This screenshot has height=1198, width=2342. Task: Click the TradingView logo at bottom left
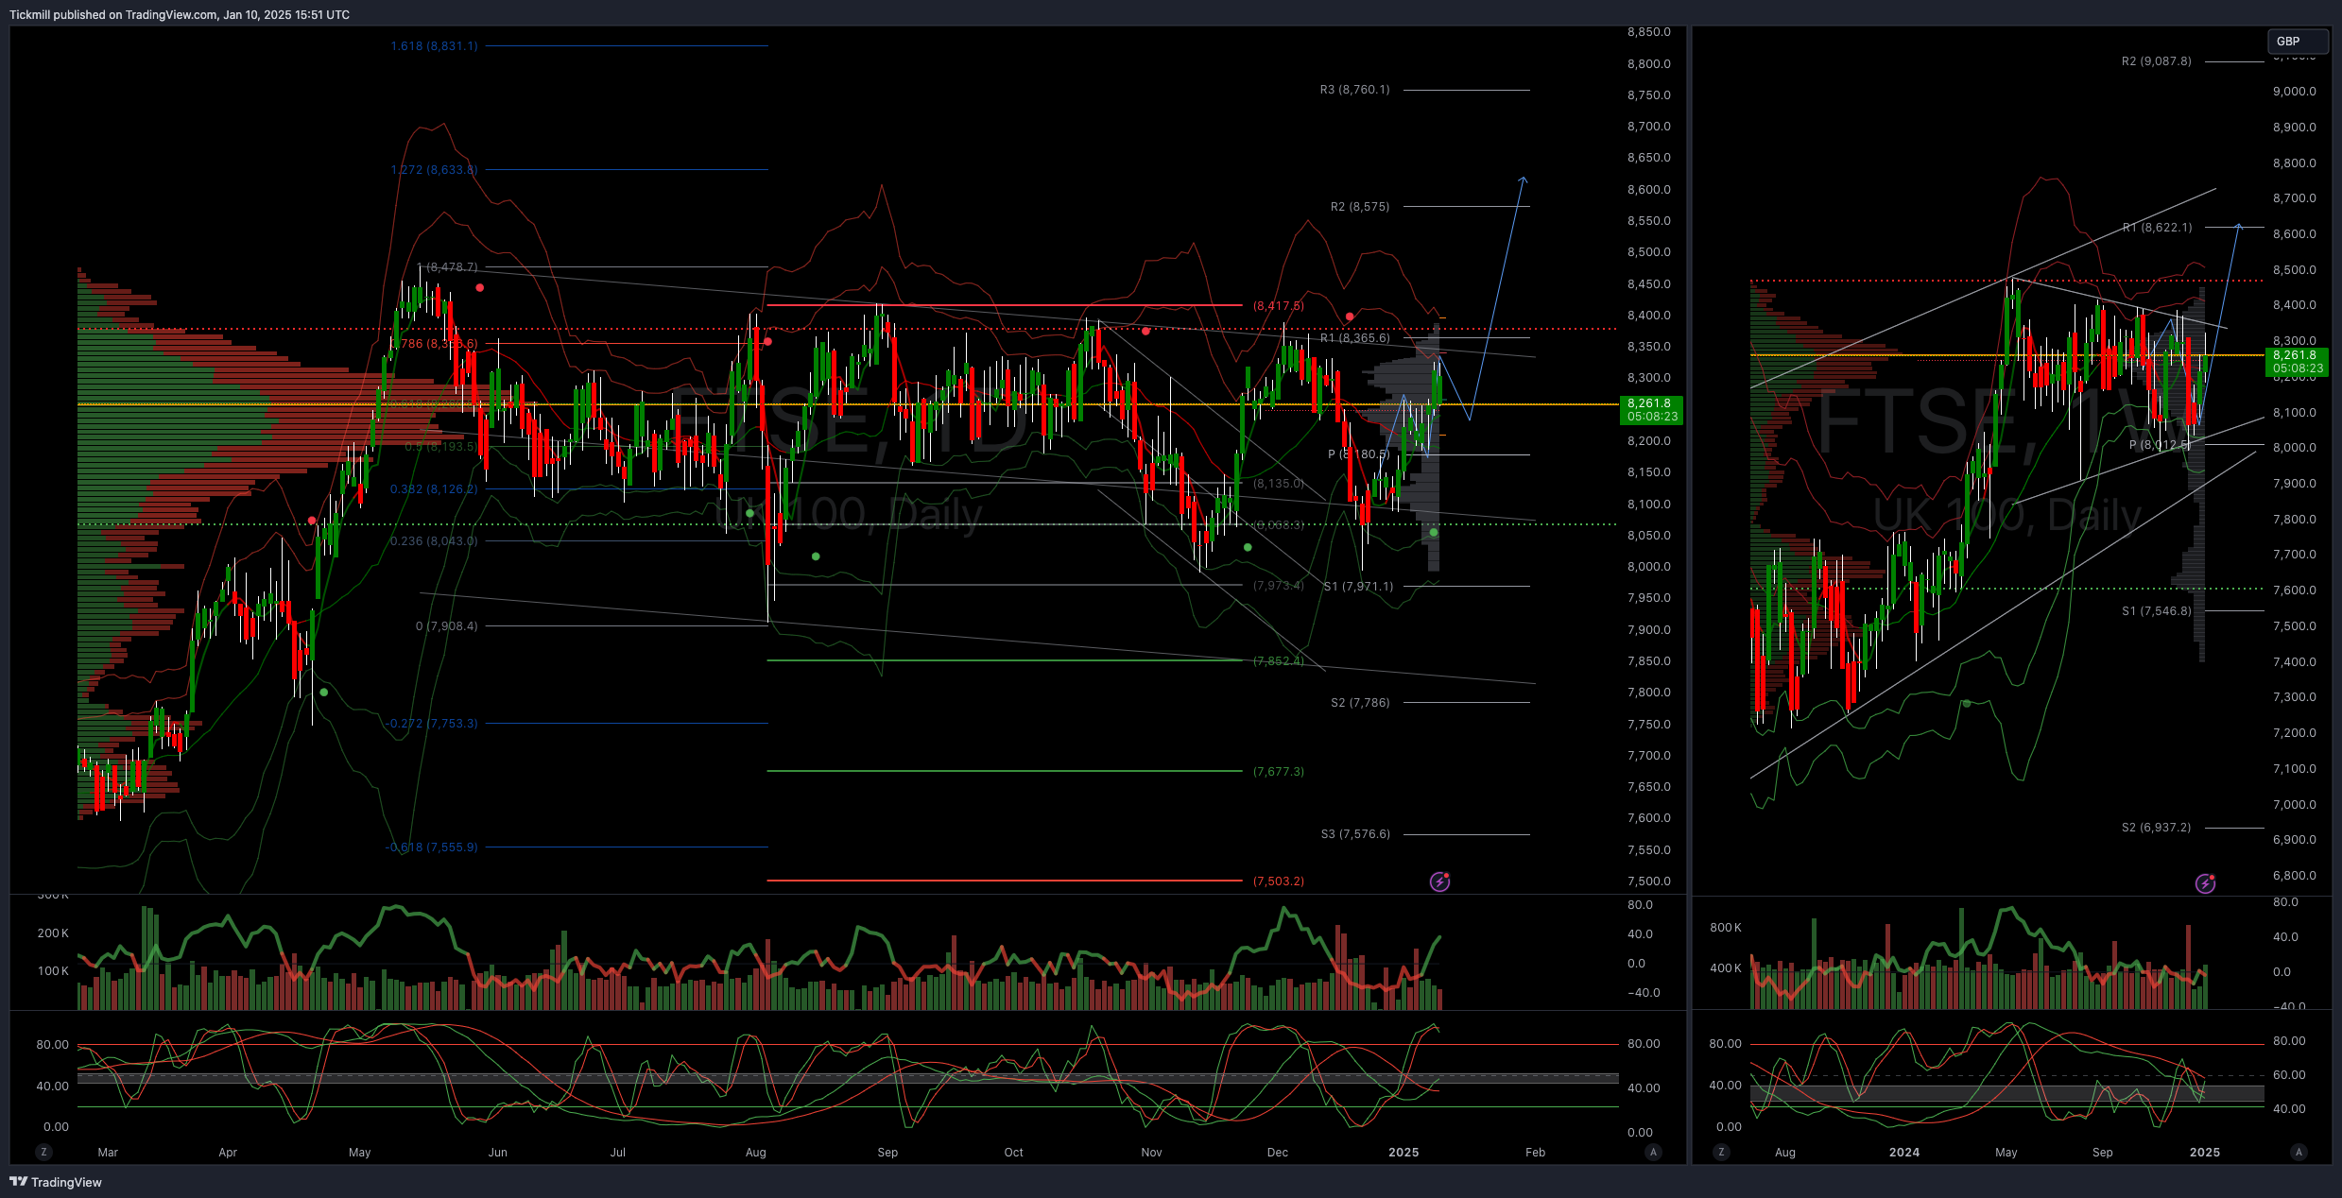pyautogui.click(x=56, y=1182)
